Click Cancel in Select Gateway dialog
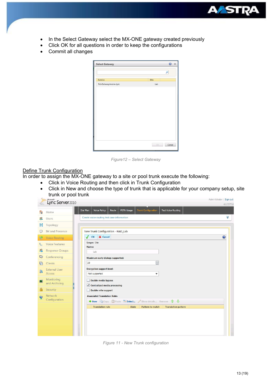Screen dimensions: 272x386 170,145
